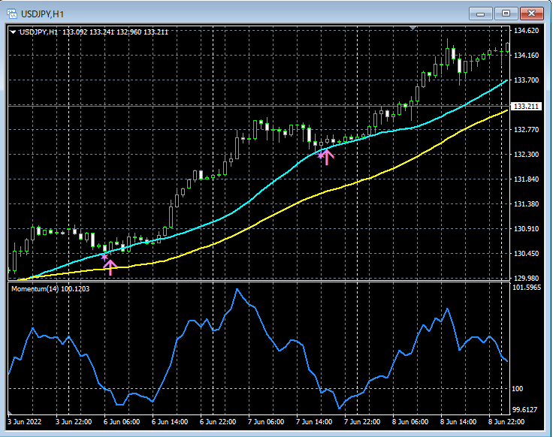Click the 100 level on momentum scale
This screenshot has width=553, height=437.
click(518, 389)
